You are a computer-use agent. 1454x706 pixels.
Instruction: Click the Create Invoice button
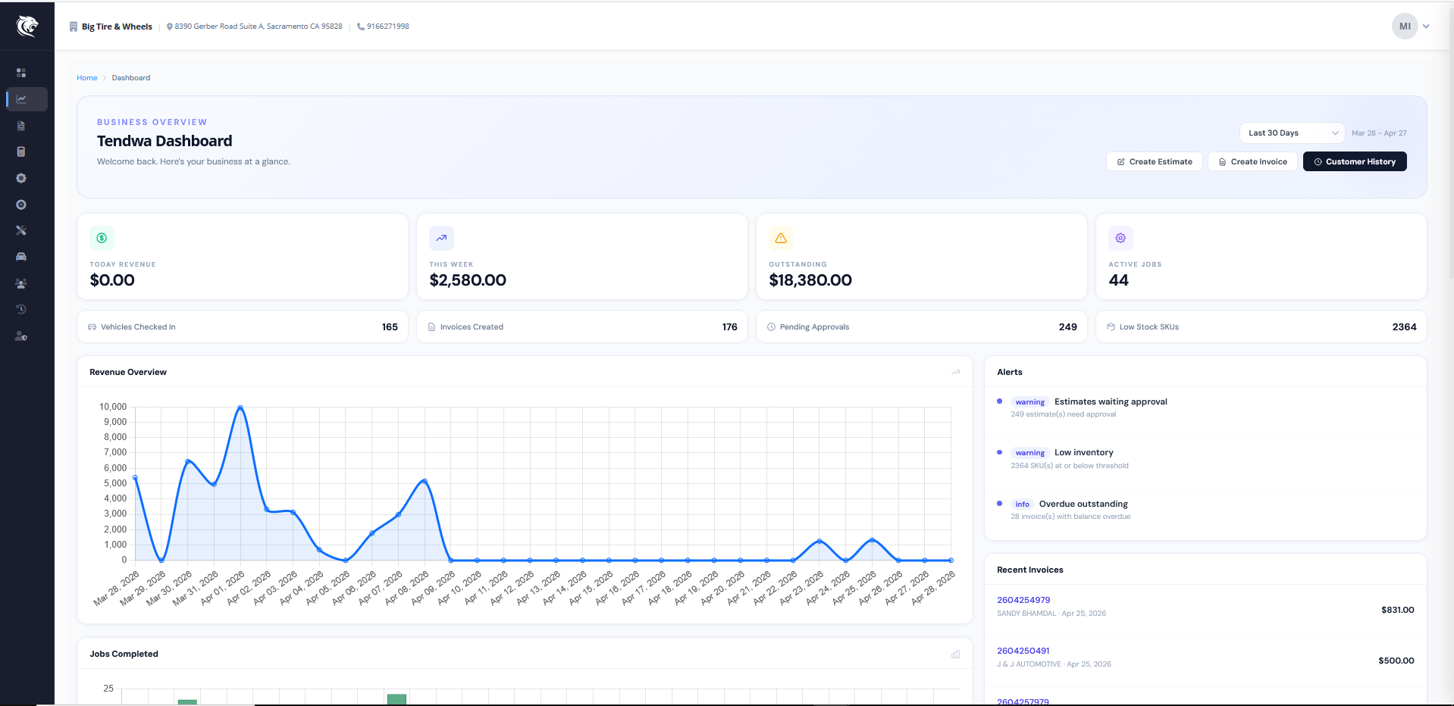pos(1252,161)
